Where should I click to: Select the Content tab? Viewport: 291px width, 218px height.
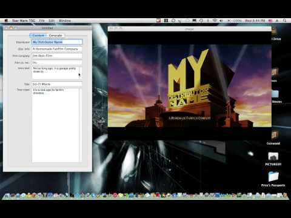[x=38, y=36]
